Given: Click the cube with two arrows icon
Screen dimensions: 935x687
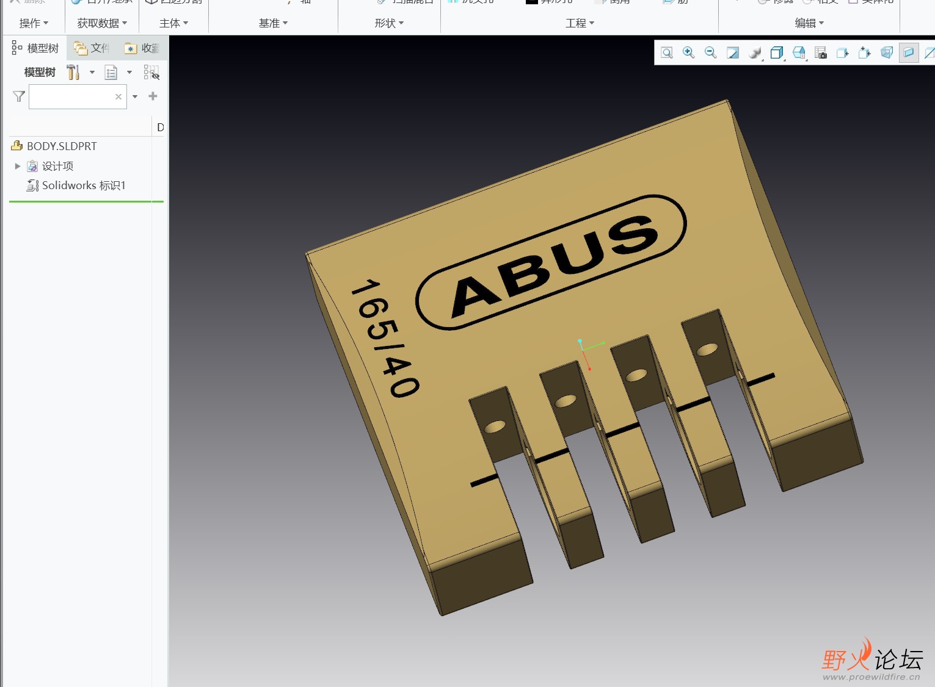Looking at the screenshot, I should click(865, 53).
